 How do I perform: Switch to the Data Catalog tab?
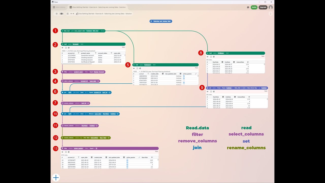pyautogui.click(x=59, y=7)
